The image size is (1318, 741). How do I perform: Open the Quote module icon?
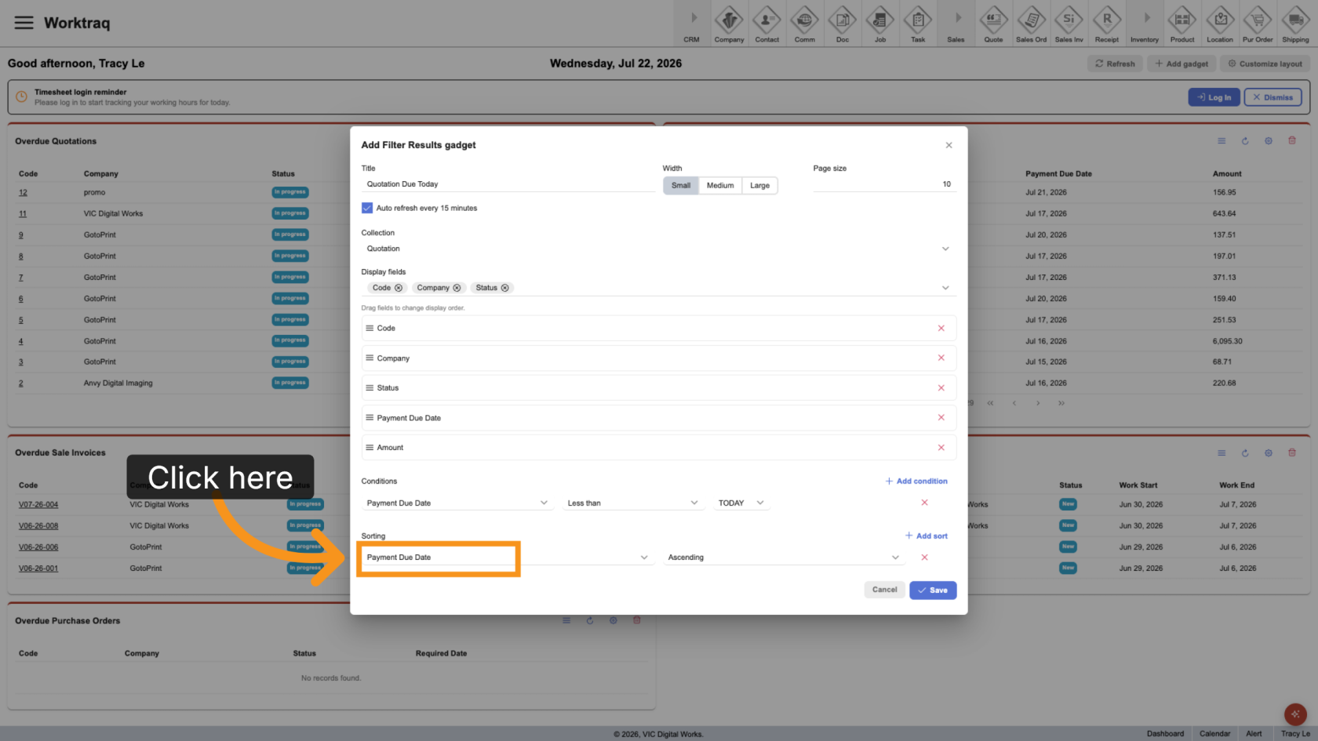point(993,24)
